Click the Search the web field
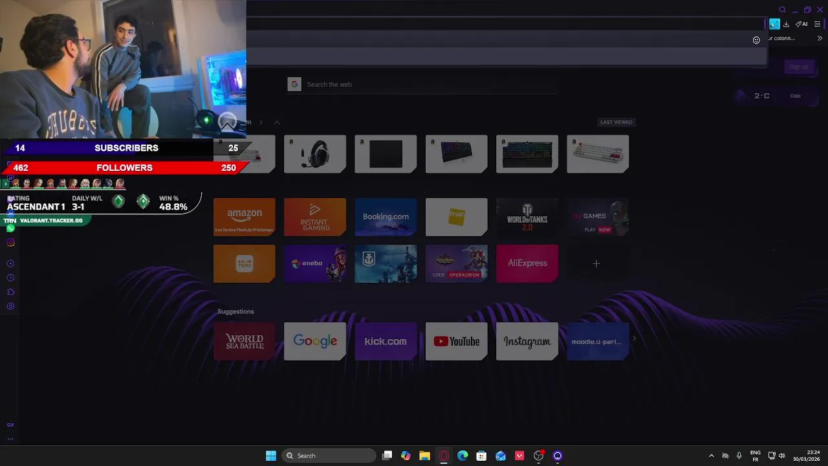The image size is (828, 466). (x=422, y=84)
